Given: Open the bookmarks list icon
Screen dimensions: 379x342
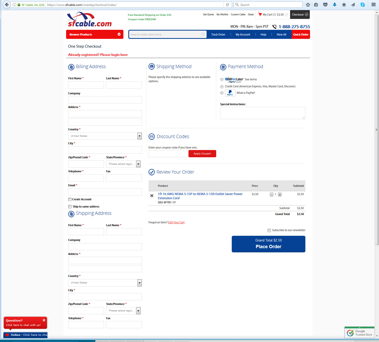Looking at the screenshot, I should [316, 5].
